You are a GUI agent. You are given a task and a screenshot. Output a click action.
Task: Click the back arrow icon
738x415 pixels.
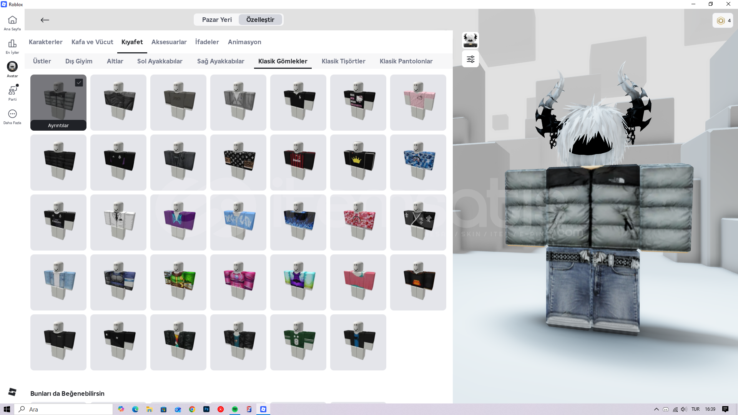click(x=45, y=20)
